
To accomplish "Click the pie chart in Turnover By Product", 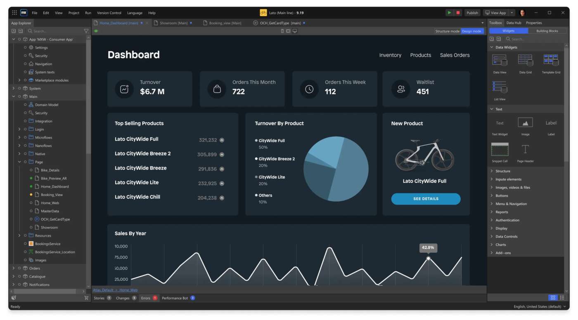I will pos(336,169).
